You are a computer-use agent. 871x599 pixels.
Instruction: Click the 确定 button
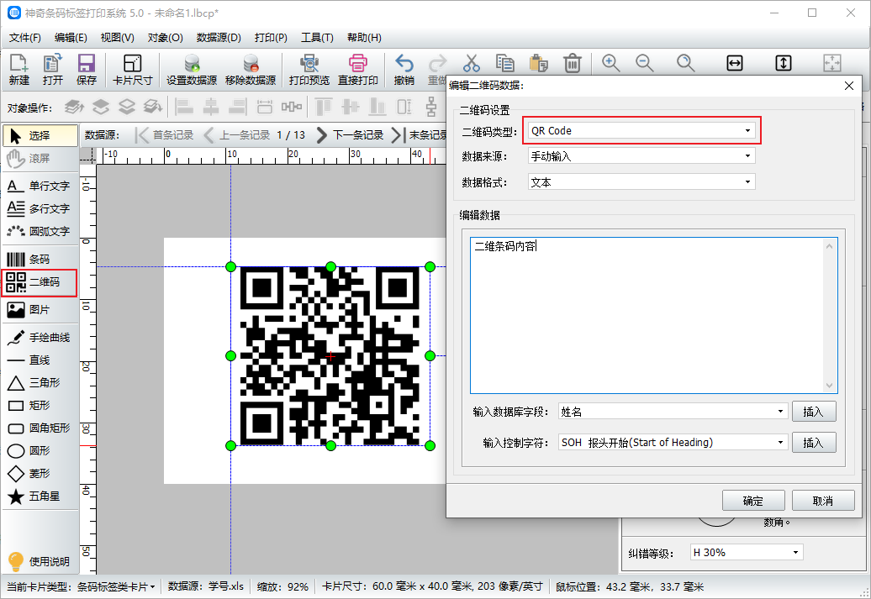click(753, 501)
